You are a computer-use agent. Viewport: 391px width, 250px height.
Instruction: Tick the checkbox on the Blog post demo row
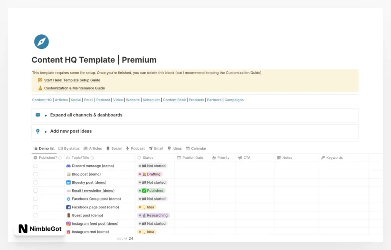click(35, 174)
